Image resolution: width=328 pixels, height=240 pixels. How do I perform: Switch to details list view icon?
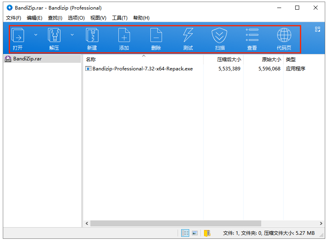[185, 233]
